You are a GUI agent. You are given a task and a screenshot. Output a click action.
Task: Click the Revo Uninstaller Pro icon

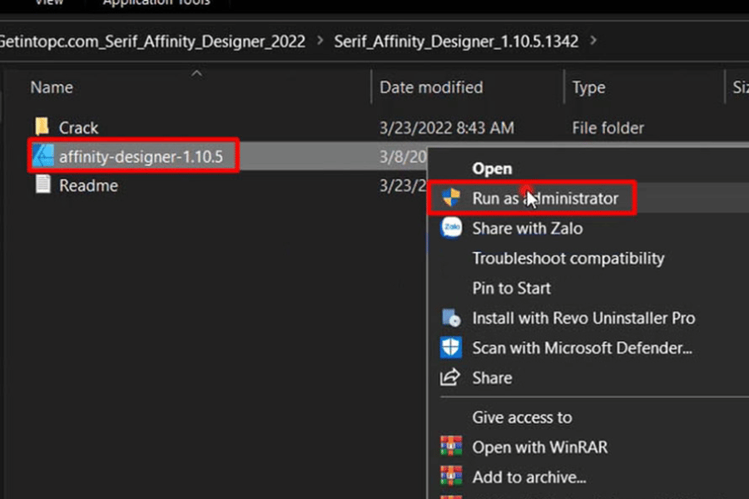point(451,318)
